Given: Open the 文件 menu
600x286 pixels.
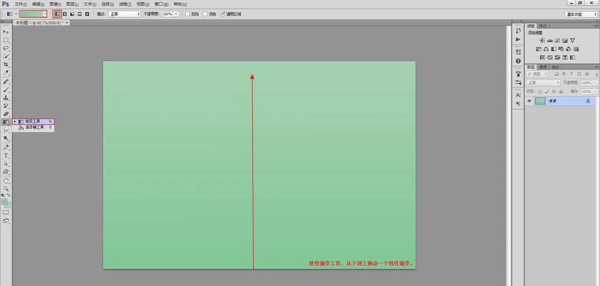Looking at the screenshot, I should [21, 4].
